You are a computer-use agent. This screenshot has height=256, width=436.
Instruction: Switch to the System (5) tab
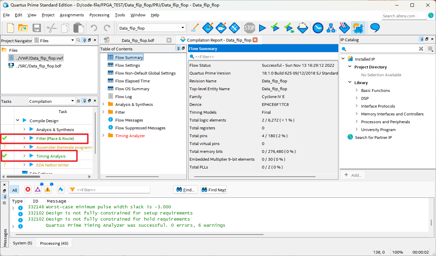pyautogui.click(x=22, y=243)
